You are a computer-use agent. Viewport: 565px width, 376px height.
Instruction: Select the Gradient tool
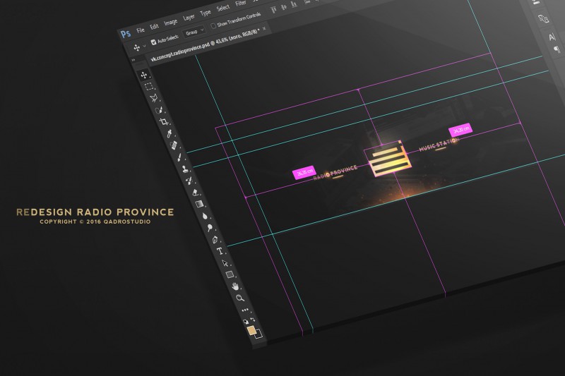pos(199,204)
